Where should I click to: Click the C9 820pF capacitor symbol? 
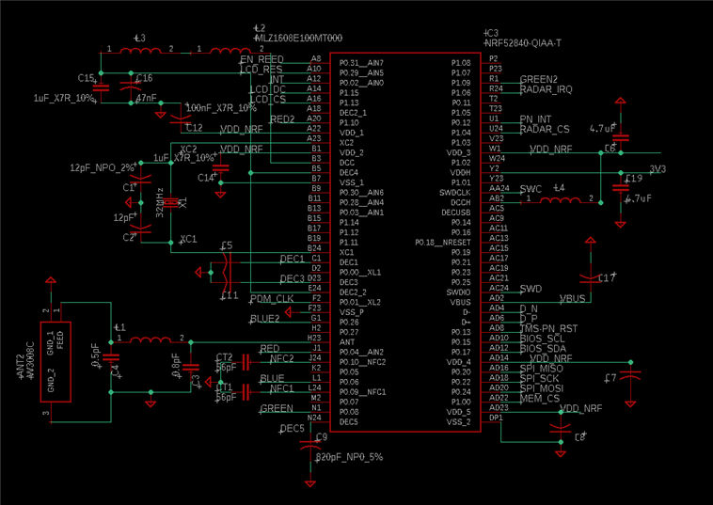pos(310,445)
